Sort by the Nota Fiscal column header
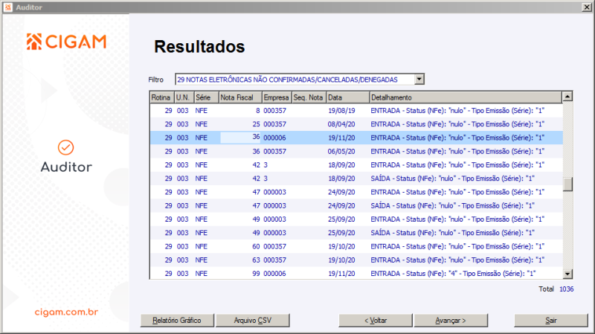 point(240,97)
